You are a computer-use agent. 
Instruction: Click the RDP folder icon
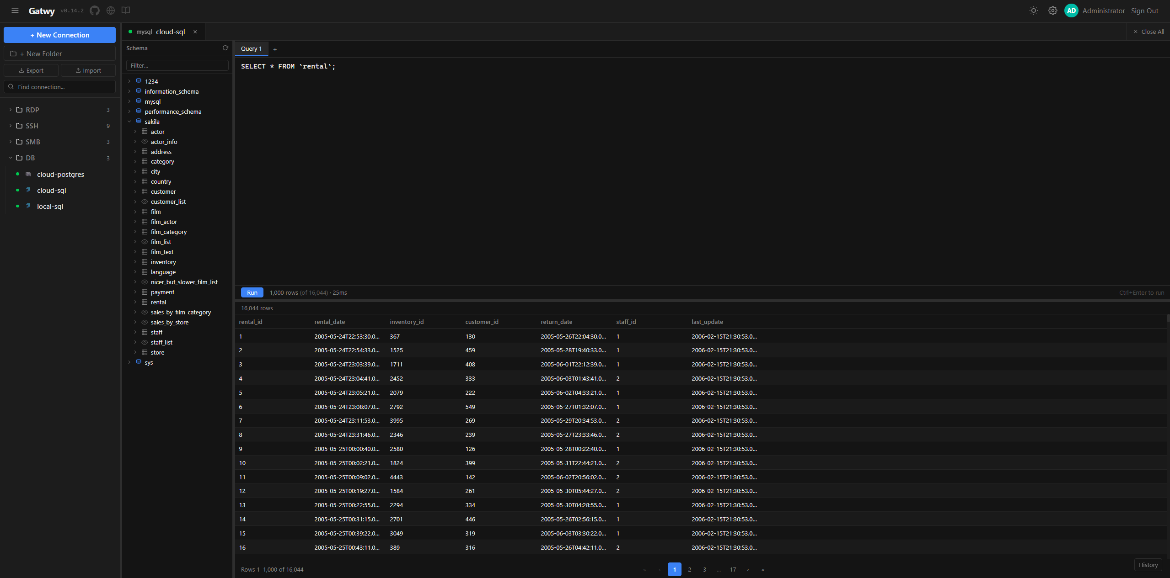click(19, 110)
